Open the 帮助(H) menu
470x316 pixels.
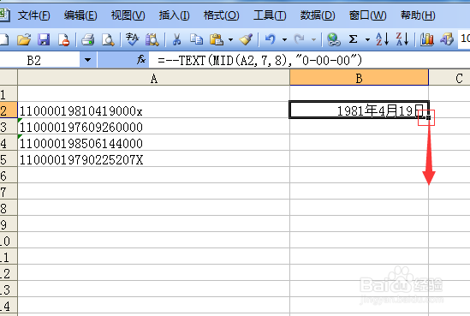pyautogui.click(x=418, y=15)
